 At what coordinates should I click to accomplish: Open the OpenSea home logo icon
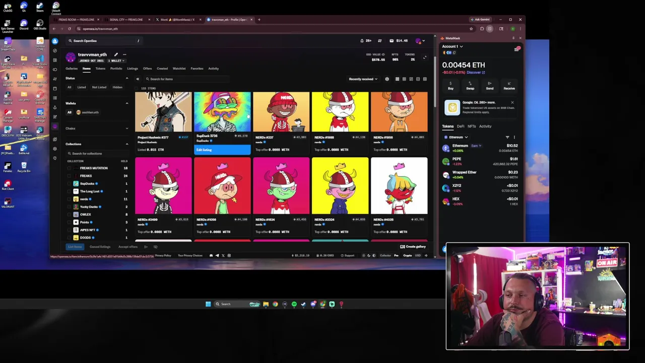55,41
